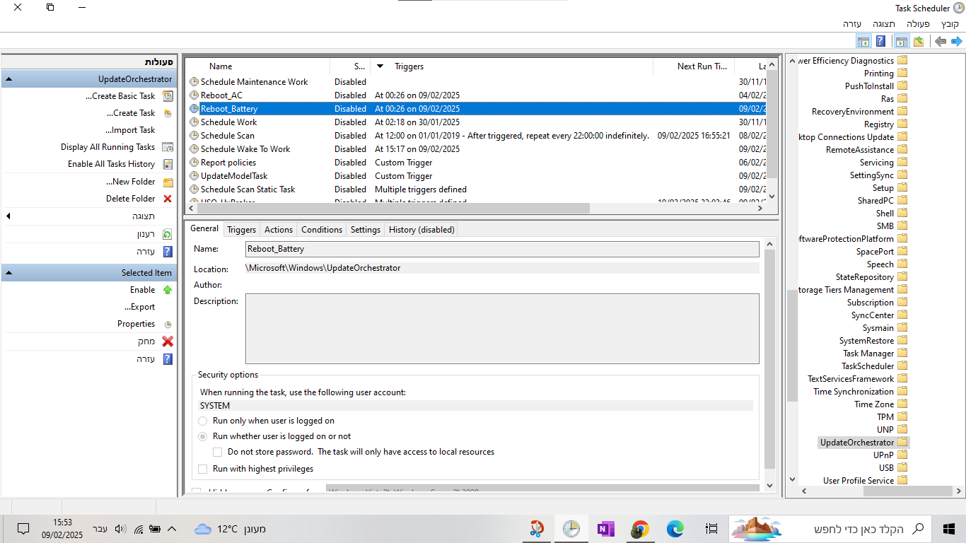Click the volume speaker tray icon
The image size is (966, 543).
120,529
